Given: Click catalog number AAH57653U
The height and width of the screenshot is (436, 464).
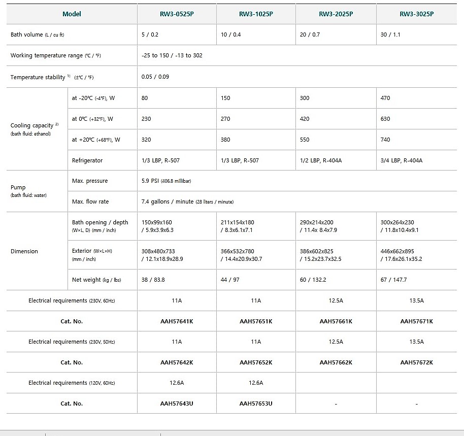Looking at the screenshot, I should point(256,404).
